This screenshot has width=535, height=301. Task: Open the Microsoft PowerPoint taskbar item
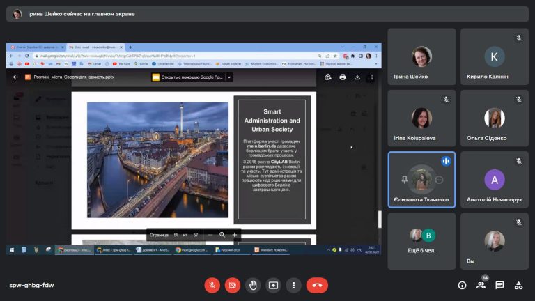(x=271, y=250)
